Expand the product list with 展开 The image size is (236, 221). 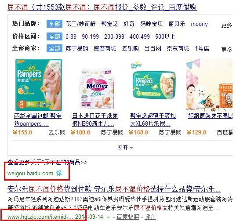pos(125,148)
